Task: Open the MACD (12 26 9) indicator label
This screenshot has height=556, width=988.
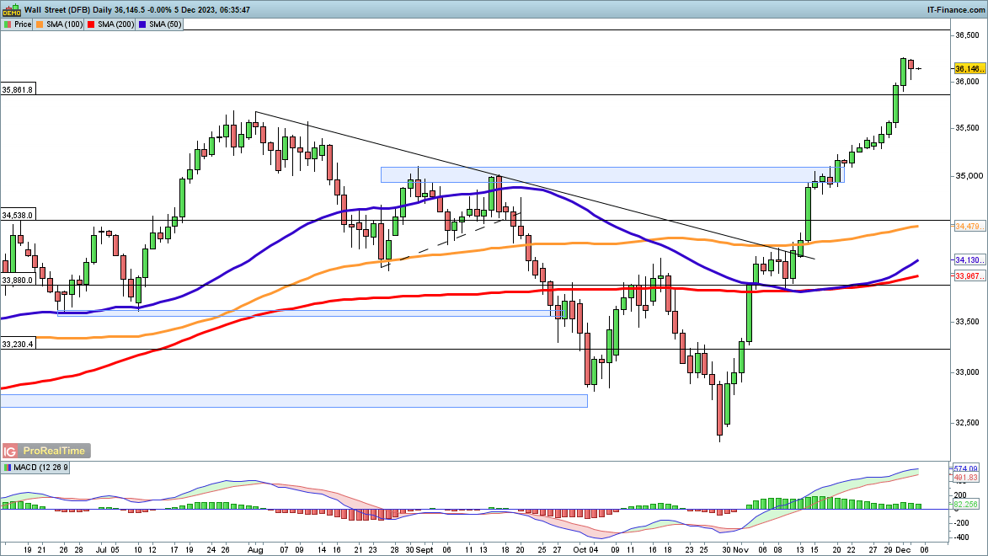Action: coord(36,468)
